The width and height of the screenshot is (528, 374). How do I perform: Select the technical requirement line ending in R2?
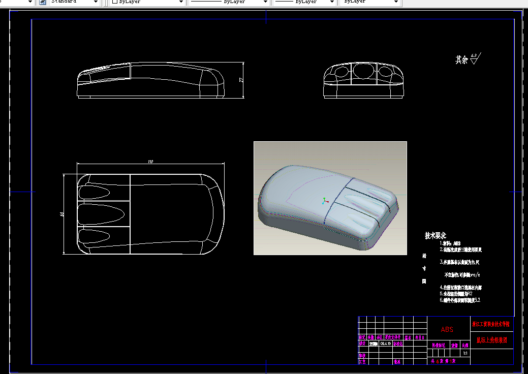coord(456,294)
